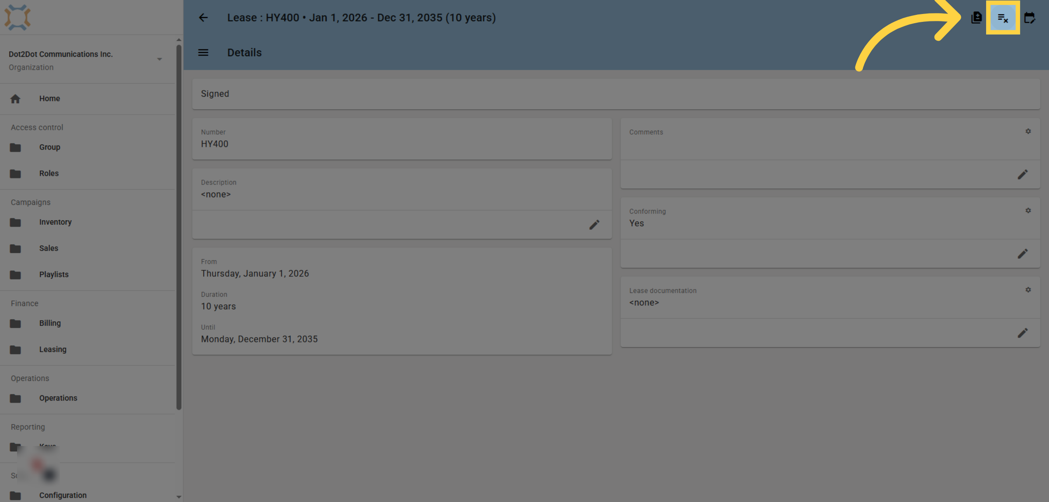Select the lease Number value HY400
The image size is (1049, 502).
click(214, 144)
